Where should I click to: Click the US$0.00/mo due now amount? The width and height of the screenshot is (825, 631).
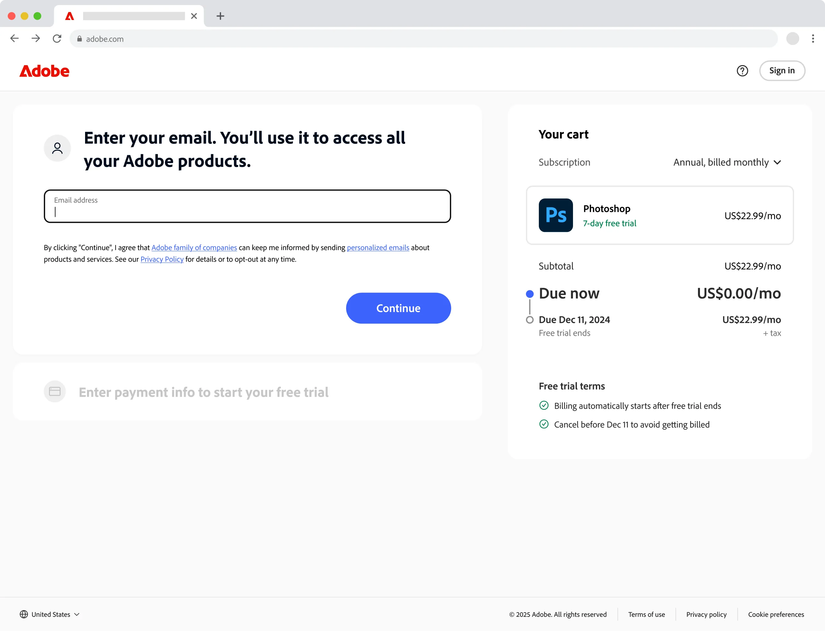point(739,293)
